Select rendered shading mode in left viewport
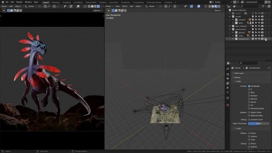Image resolution: width=272 pixels, height=153 pixels. coord(99,6)
